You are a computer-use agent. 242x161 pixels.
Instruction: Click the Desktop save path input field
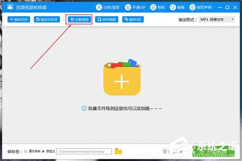click(84, 151)
